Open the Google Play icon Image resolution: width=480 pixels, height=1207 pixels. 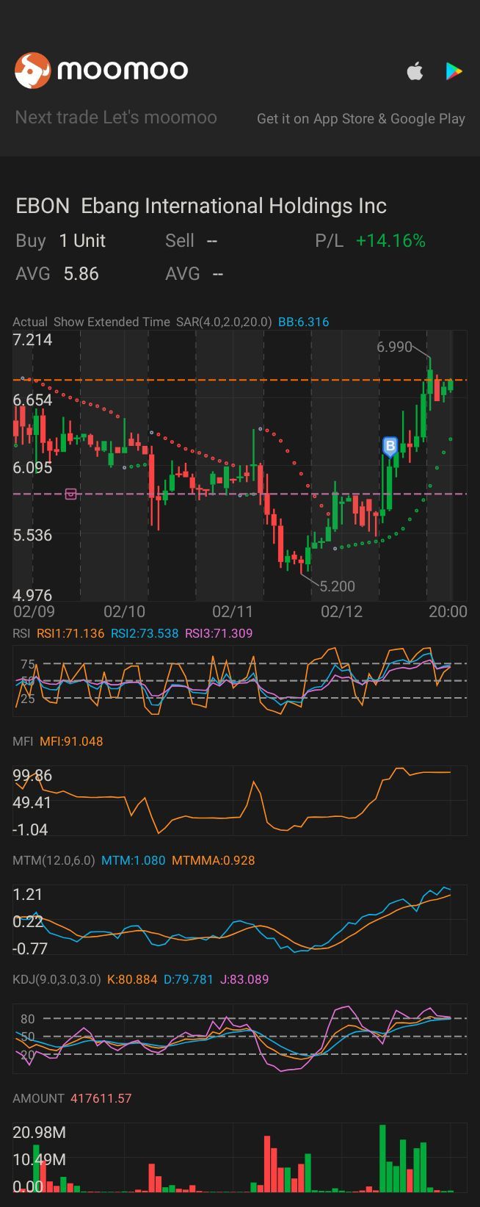(454, 71)
